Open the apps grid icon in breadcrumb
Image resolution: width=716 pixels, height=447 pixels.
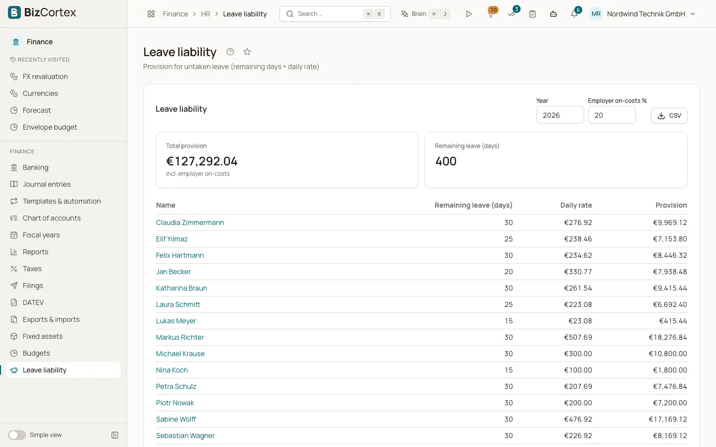point(151,14)
